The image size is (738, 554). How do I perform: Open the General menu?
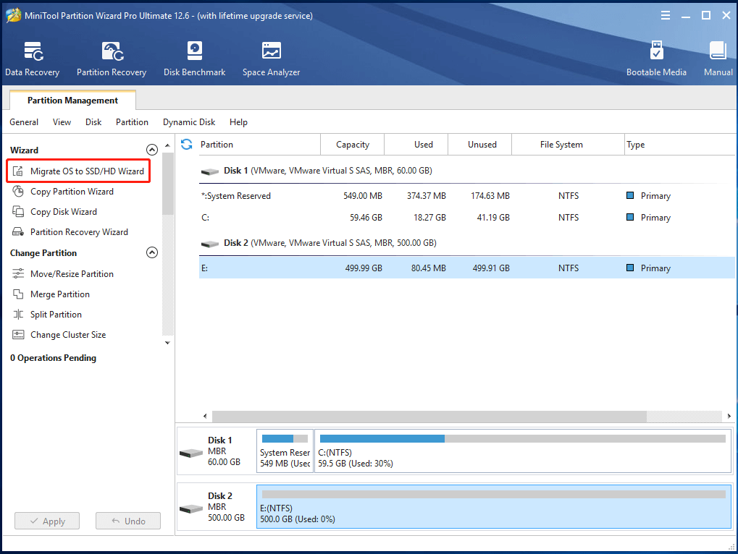coord(24,122)
